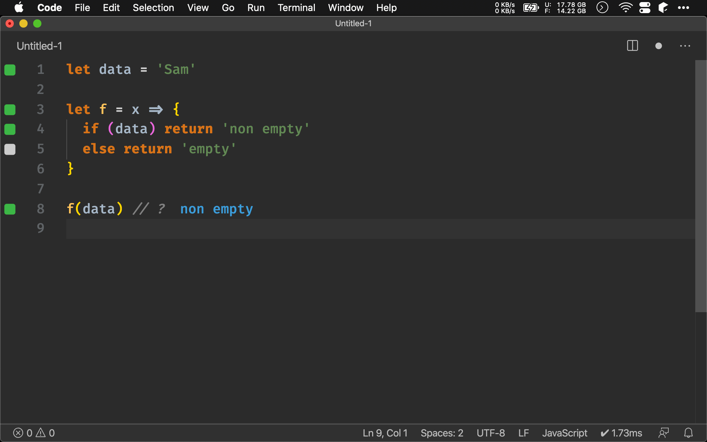Viewport: 707px width, 442px height.
Task: Click the split editor right icon
Action: 632,46
